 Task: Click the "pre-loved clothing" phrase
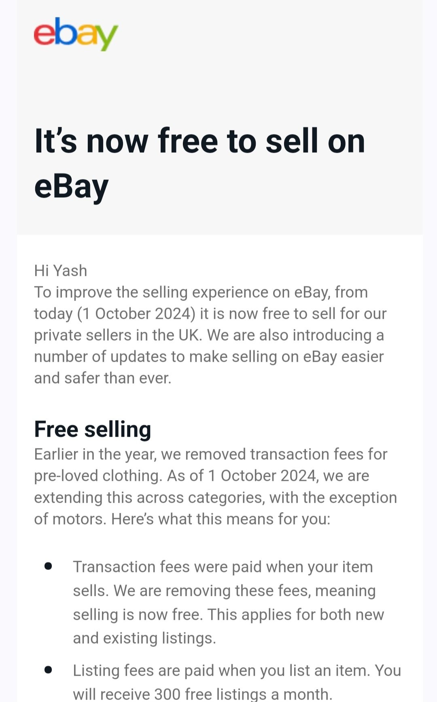click(x=98, y=476)
